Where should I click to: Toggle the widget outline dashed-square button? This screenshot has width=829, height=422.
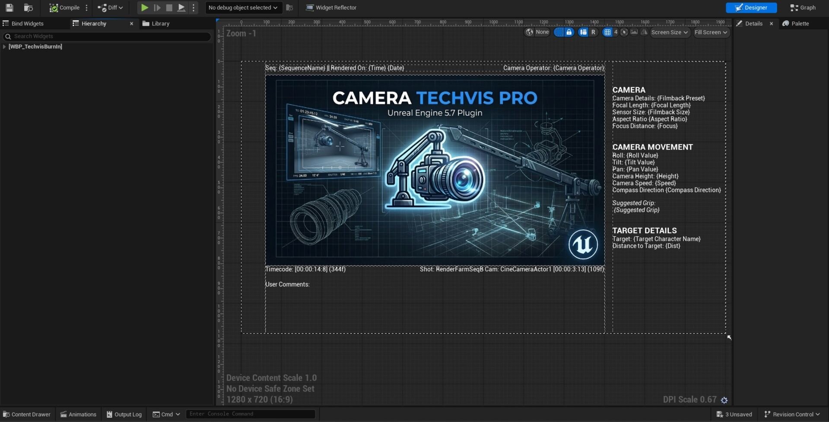tap(559, 32)
